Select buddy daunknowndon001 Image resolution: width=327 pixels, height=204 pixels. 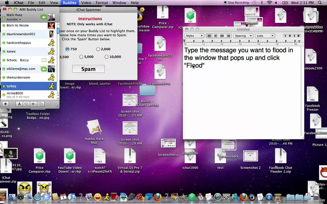[29, 34]
